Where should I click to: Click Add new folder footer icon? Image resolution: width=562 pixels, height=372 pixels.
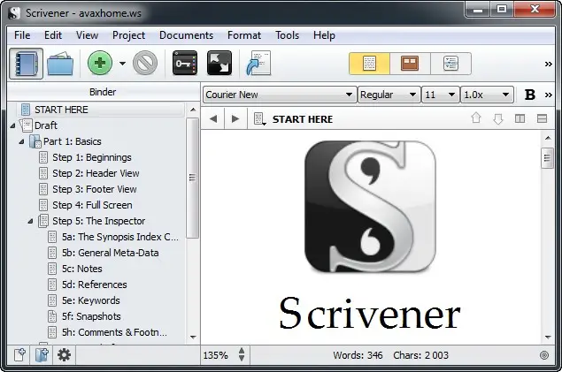[x=42, y=355]
